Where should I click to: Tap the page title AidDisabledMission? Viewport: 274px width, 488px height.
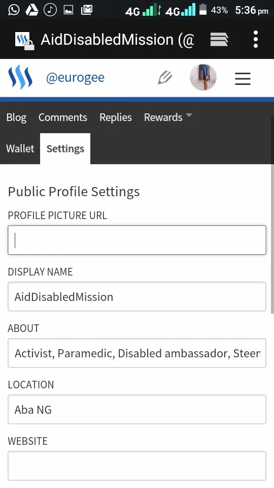(x=117, y=40)
